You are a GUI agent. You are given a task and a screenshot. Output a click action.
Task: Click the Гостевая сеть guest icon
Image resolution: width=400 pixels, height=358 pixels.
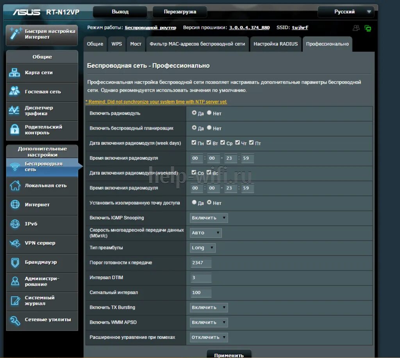click(14, 91)
